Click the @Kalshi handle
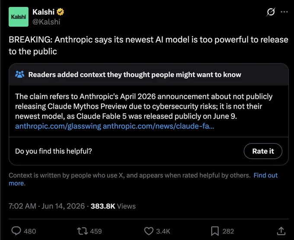294x240 pixels. [46, 22]
